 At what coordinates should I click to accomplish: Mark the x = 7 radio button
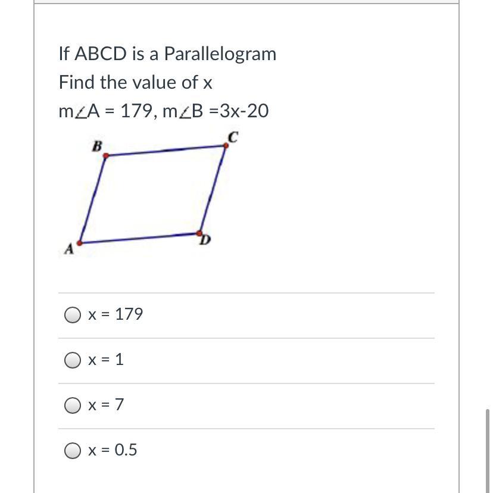click(x=73, y=405)
